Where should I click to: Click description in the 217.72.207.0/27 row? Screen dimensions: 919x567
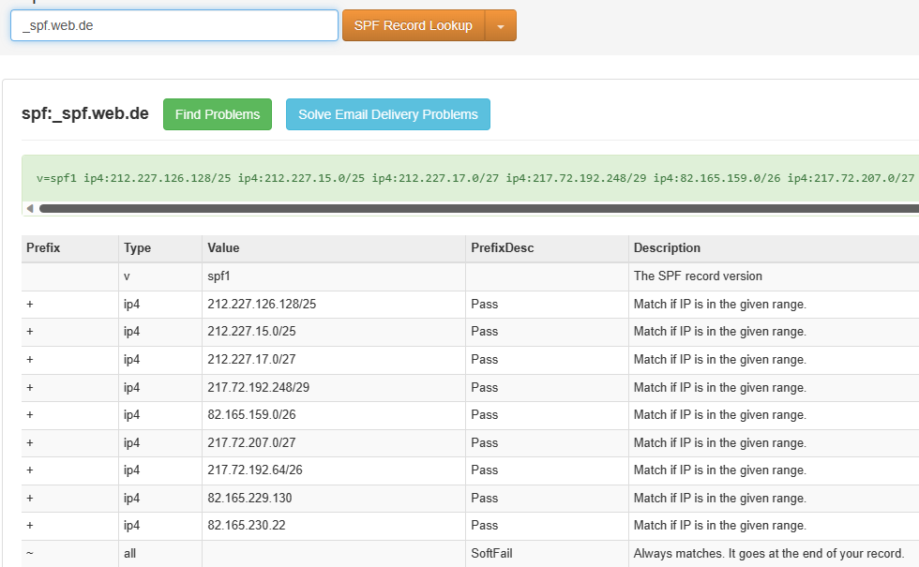click(720, 442)
